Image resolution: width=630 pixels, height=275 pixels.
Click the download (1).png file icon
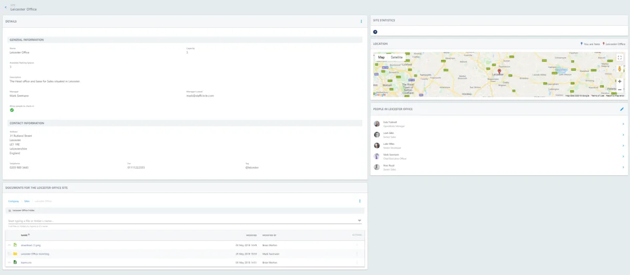pos(15,245)
